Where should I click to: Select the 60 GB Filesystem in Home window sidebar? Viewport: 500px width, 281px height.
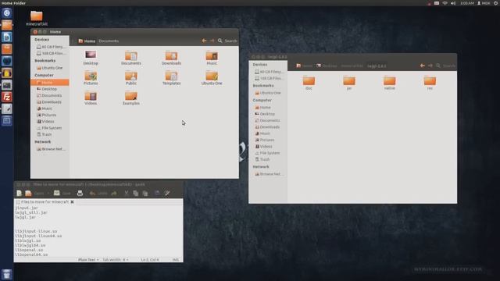pos(50,47)
